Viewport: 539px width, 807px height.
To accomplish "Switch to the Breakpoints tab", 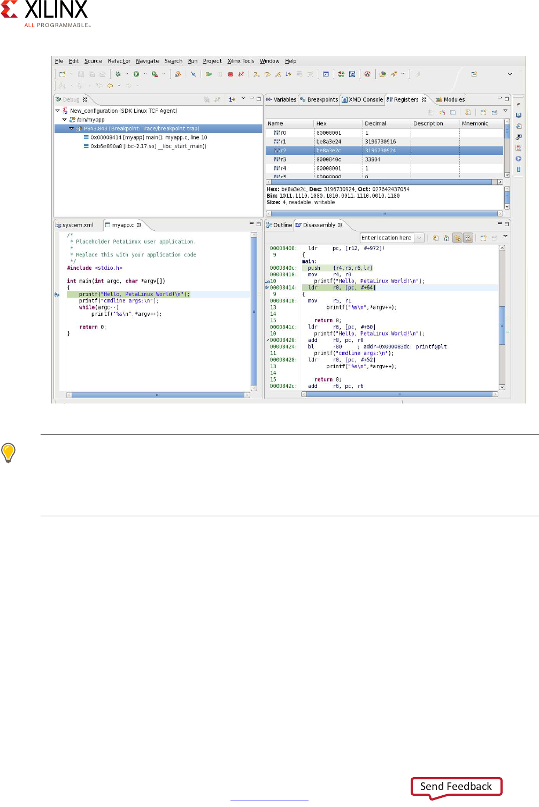I will (319, 99).
